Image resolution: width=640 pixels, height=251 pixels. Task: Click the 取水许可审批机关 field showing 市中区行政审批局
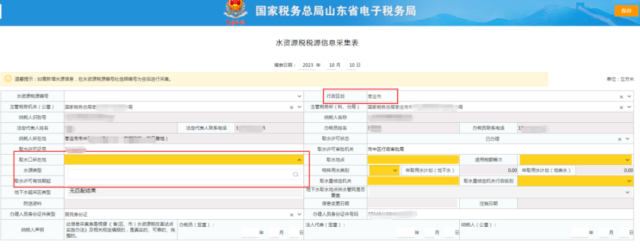point(500,149)
